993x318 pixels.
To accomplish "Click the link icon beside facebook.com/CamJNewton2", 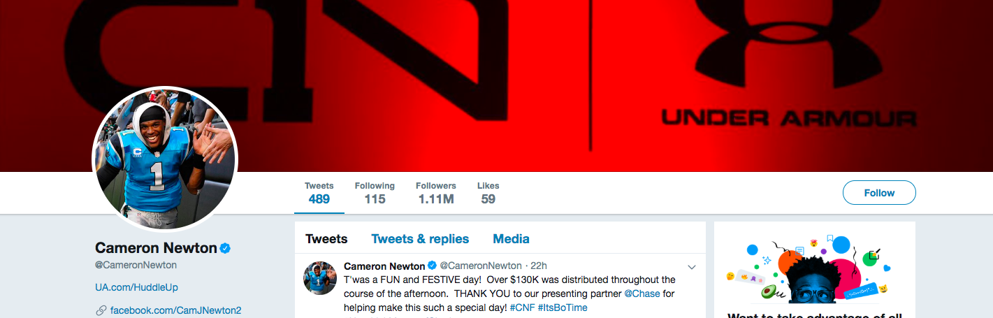I will click(x=101, y=310).
